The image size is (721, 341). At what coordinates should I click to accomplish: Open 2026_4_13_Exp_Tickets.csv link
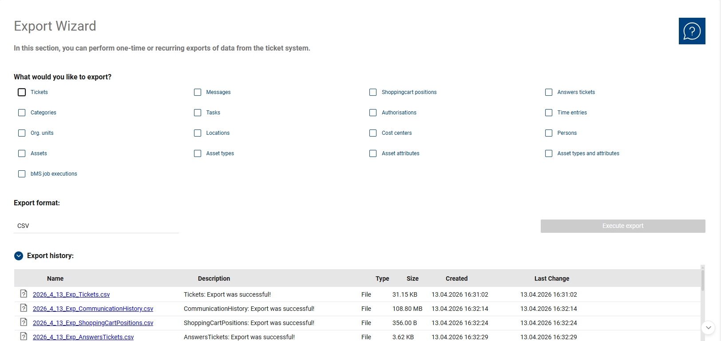coord(71,294)
